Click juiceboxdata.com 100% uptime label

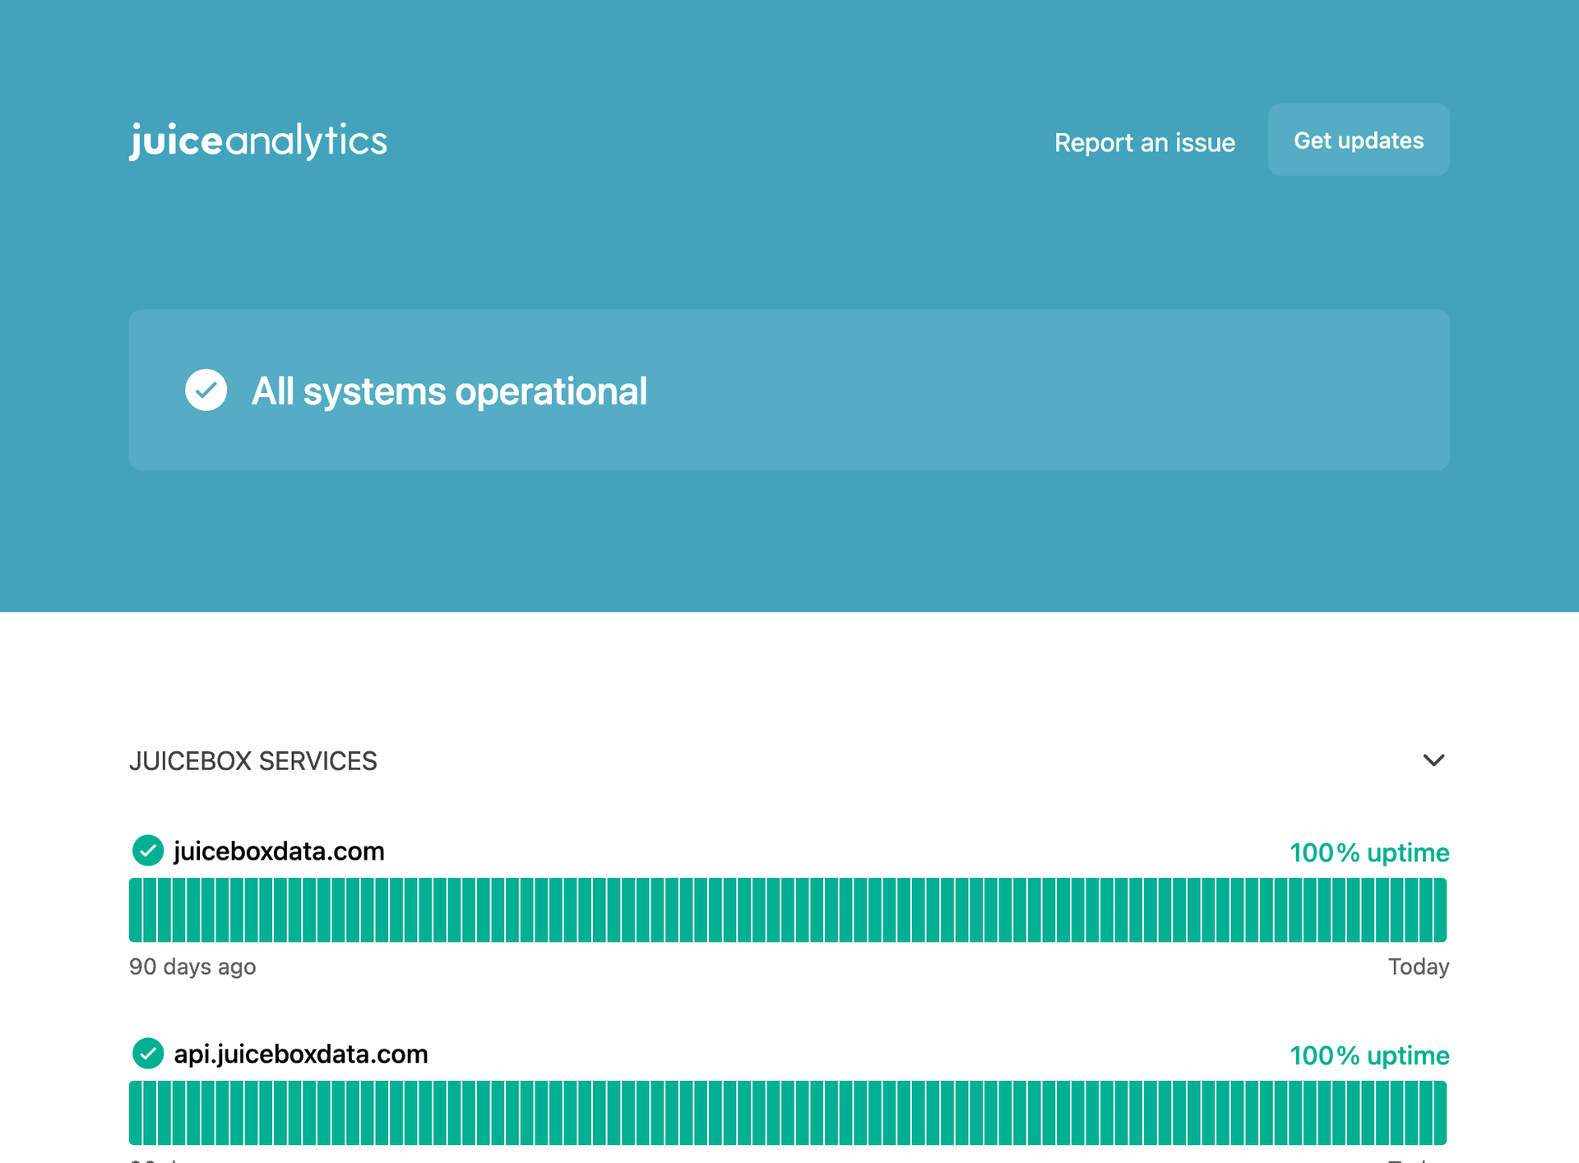point(1369,852)
